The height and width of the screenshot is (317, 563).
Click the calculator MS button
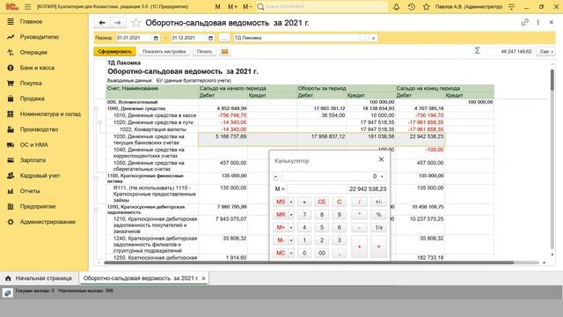[281, 202]
